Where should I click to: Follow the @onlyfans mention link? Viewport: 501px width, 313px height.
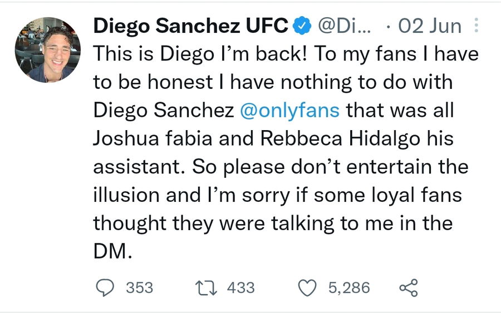click(289, 110)
